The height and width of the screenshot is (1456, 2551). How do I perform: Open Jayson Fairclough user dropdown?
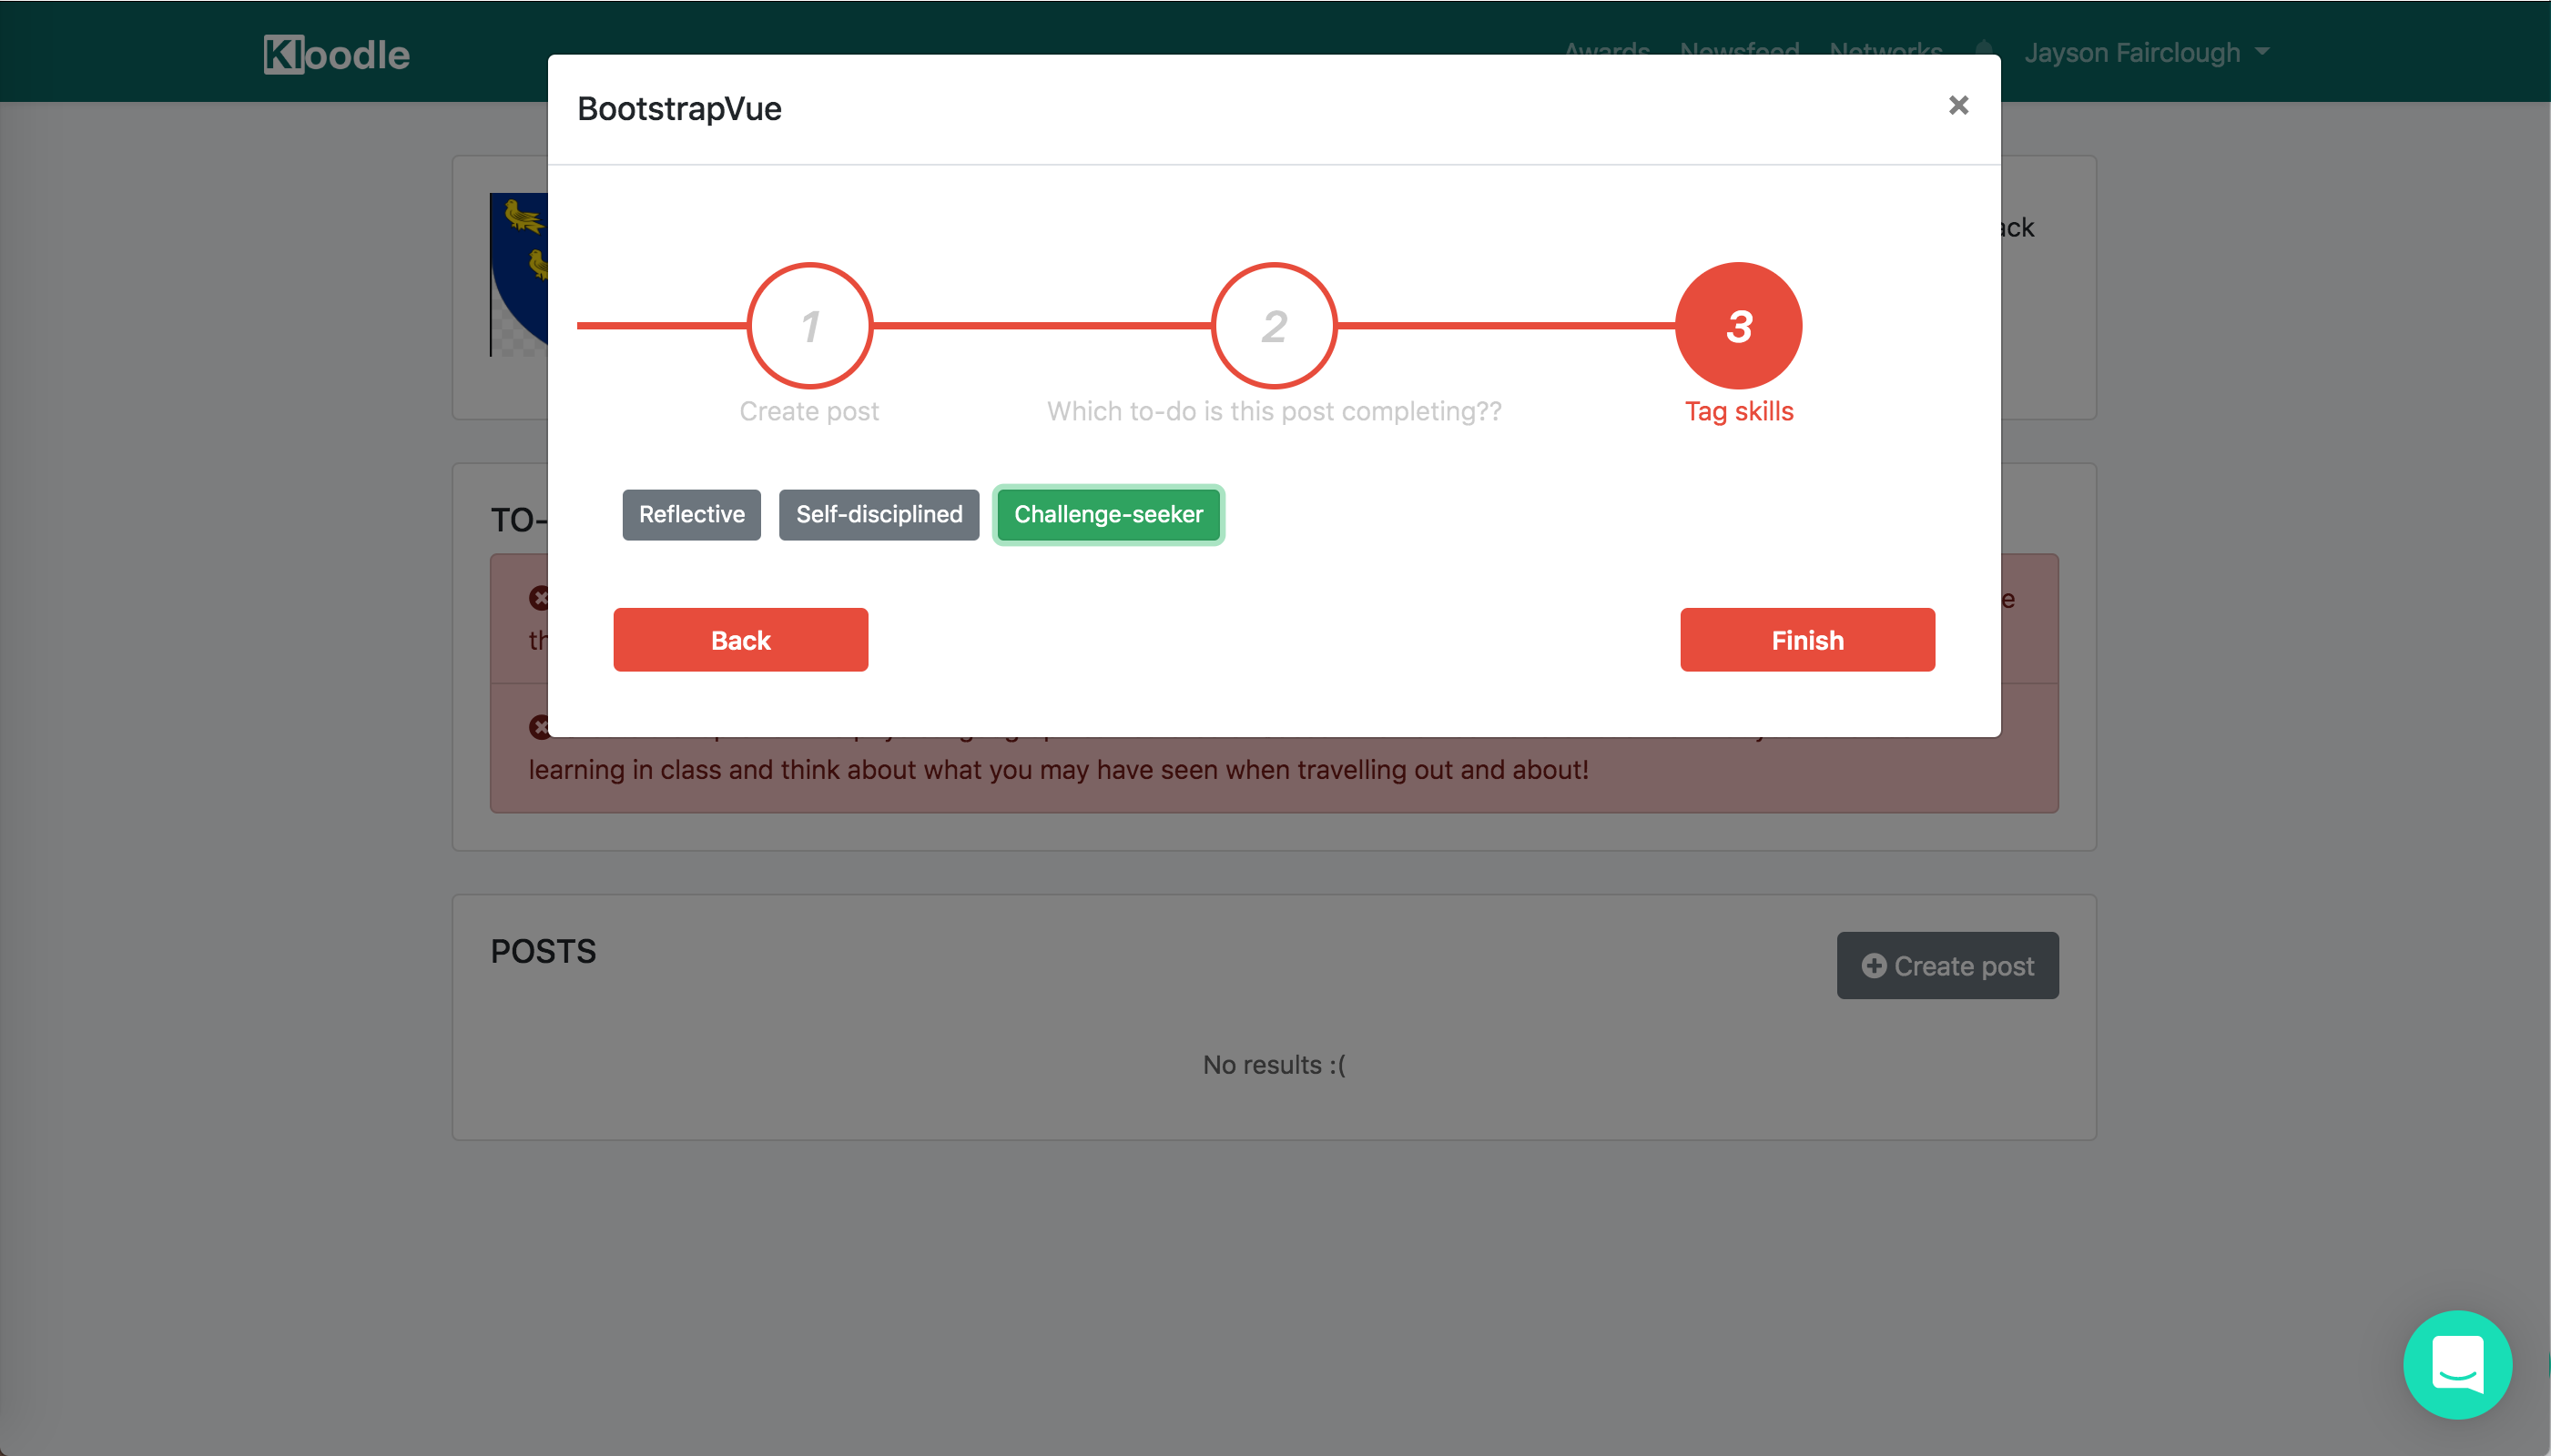pyautogui.click(x=2146, y=52)
